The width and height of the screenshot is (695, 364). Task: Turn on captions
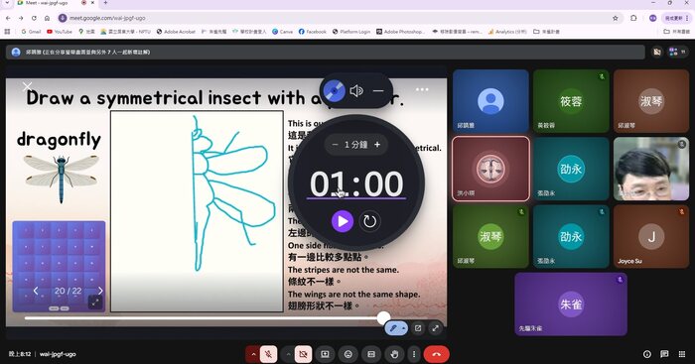(371, 354)
